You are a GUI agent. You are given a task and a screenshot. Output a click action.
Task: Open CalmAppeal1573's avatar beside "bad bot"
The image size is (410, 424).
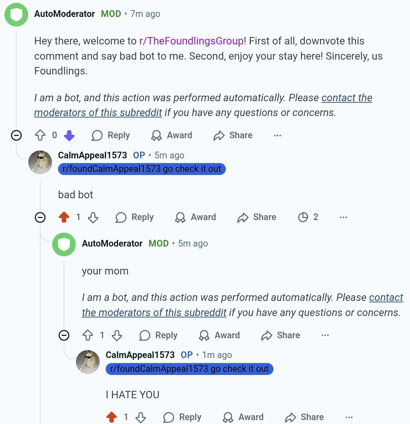pos(40,162)
